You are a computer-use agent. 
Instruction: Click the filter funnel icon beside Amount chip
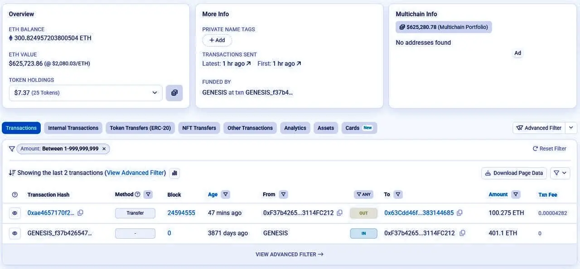pyautogui.click(x=12, y=149)
